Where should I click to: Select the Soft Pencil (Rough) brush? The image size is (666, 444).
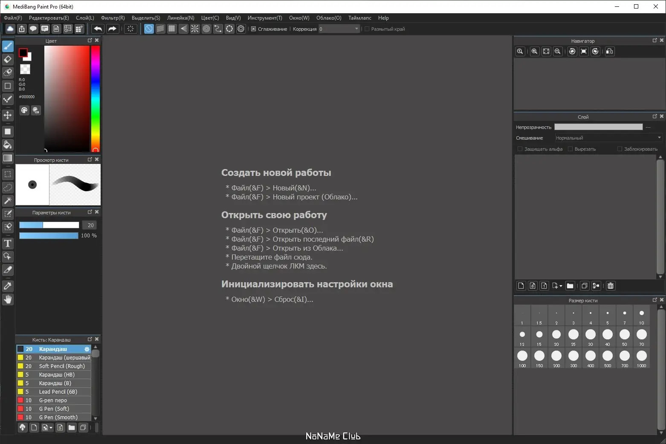[x=54, y=366]
